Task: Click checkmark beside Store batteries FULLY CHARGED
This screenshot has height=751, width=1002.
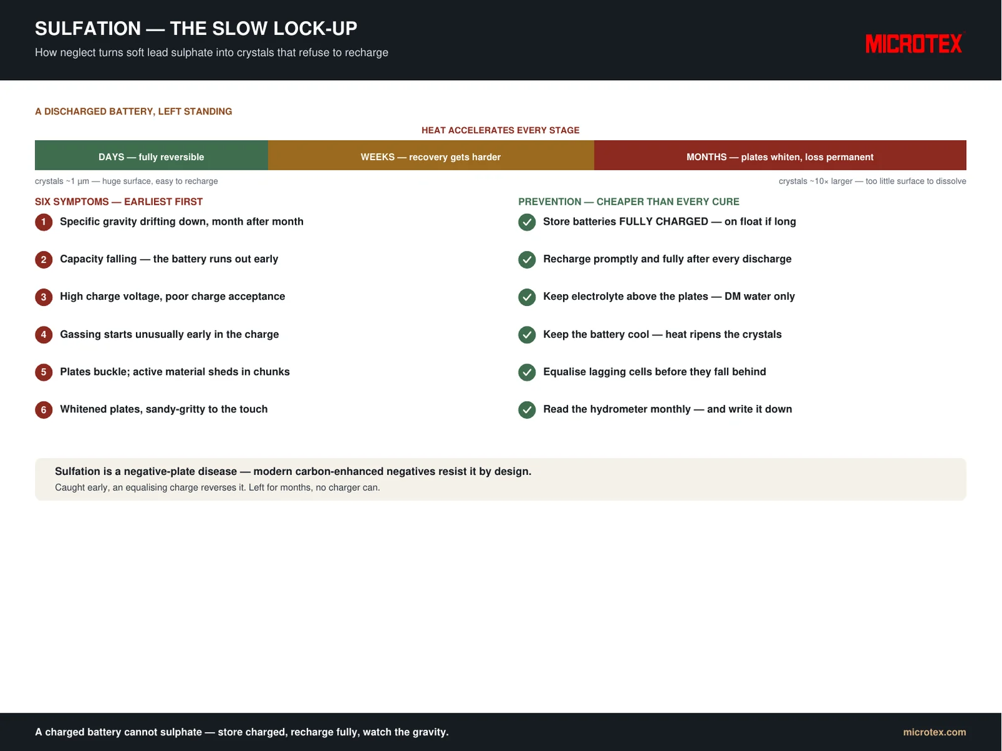Action: coord(527,222)
